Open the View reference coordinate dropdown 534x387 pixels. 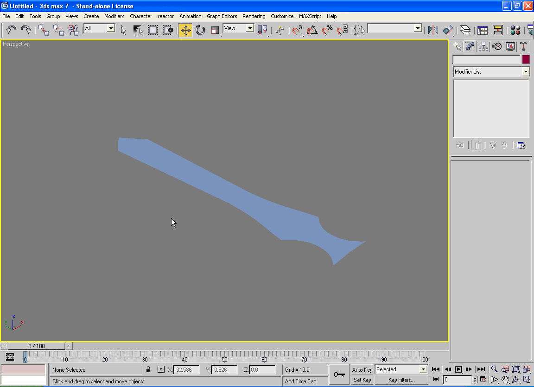(249, 29)
